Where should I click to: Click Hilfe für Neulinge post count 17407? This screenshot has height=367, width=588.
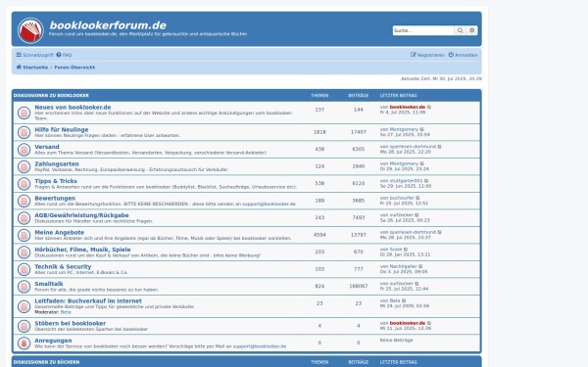[x=358, y=132]
